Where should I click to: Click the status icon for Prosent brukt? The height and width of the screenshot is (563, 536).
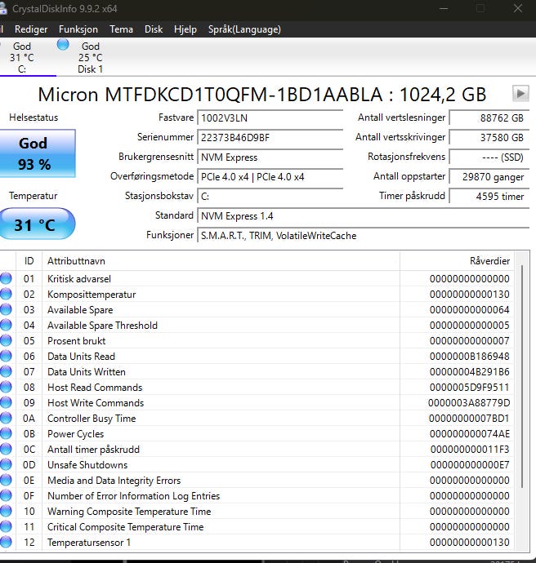point(6,340)
